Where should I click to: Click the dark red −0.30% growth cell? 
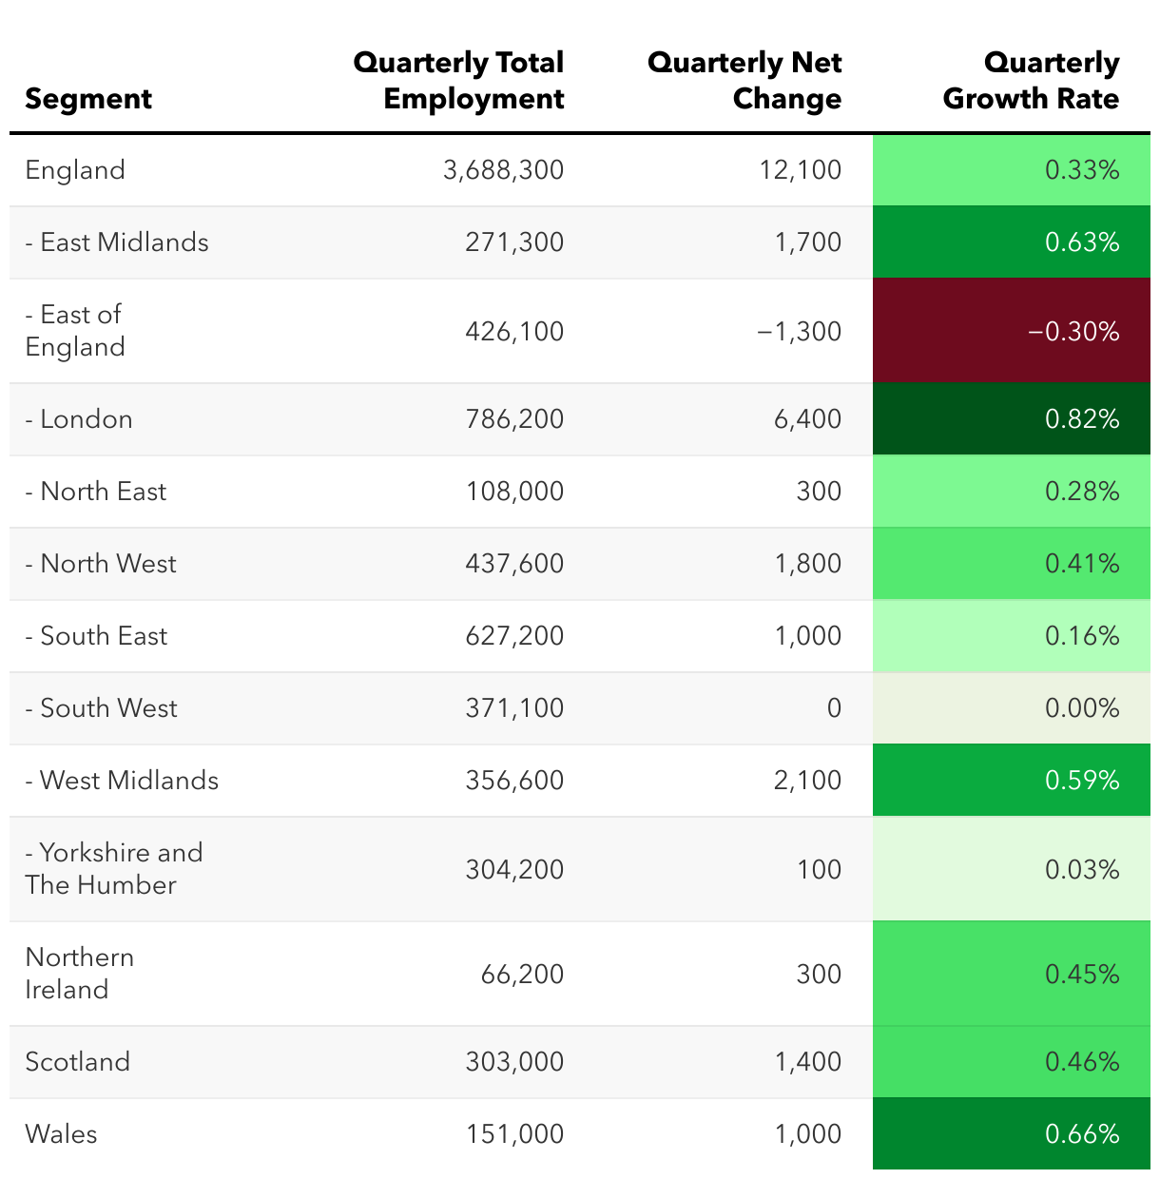[x=1011, y=331]
